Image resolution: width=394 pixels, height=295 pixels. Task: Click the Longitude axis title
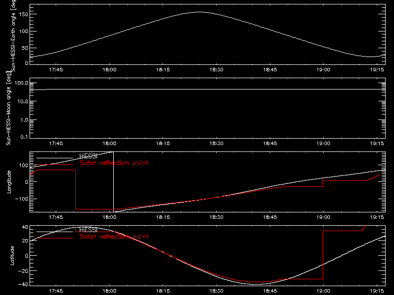point(9,182)
